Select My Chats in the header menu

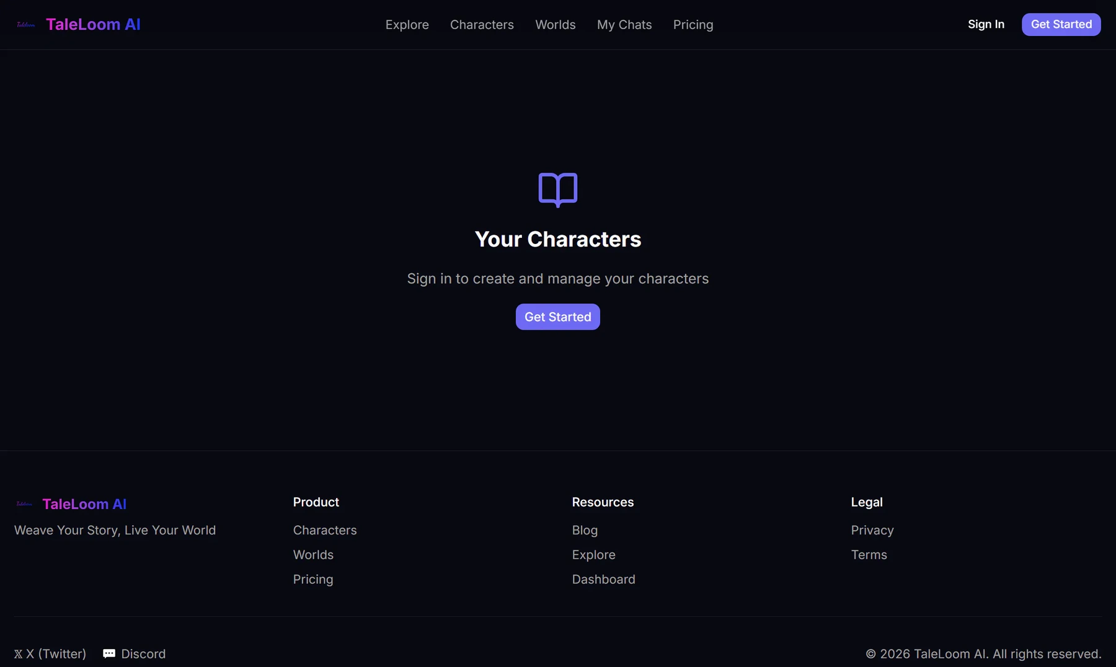pos(624,25)
